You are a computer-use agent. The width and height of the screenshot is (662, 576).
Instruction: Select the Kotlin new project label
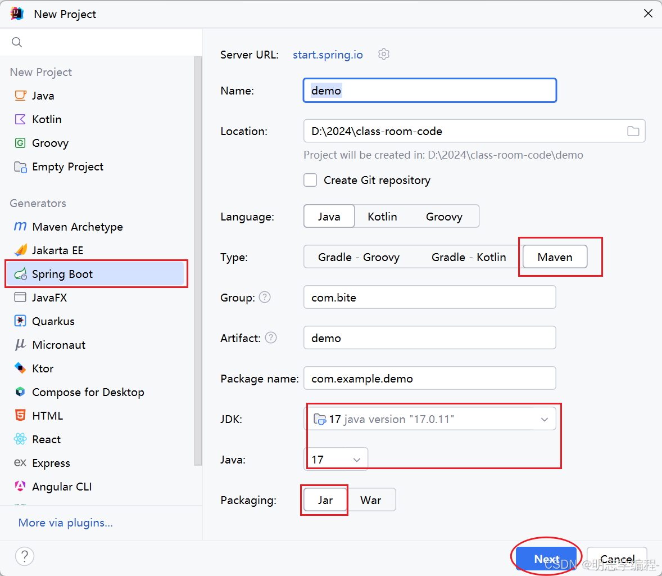[x=47, y=120]
